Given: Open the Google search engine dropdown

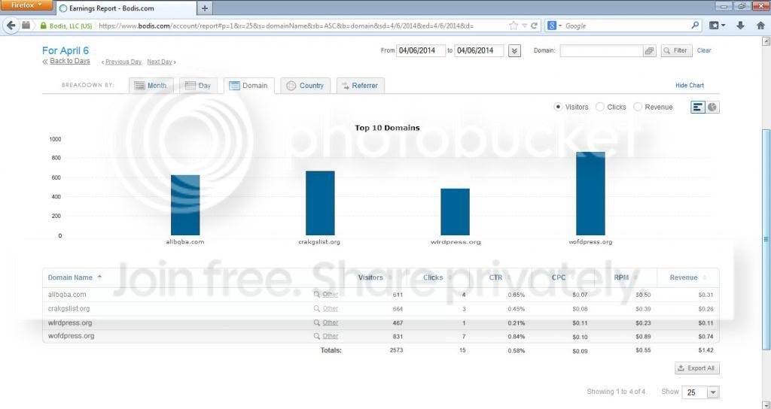Looking at the screenshot, I should pyautogui.click(x=554, y=26).
